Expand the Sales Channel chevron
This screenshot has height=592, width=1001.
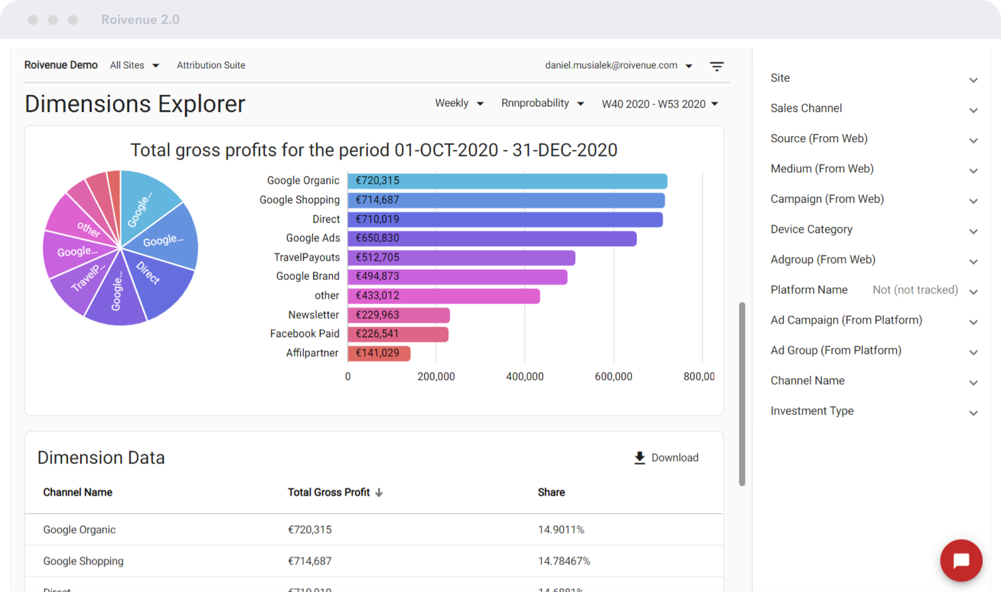pyautogui.click(x=973, y=110)
